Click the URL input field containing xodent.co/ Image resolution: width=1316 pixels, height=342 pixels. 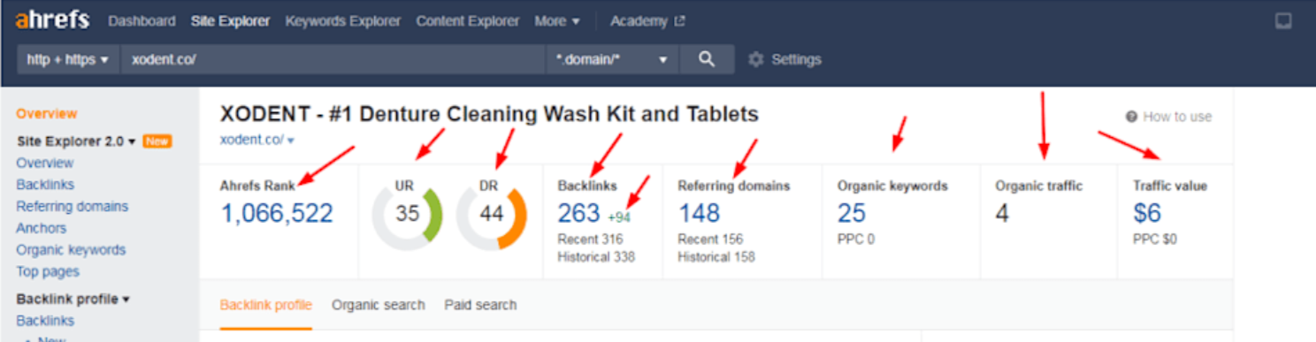[333, 59]
